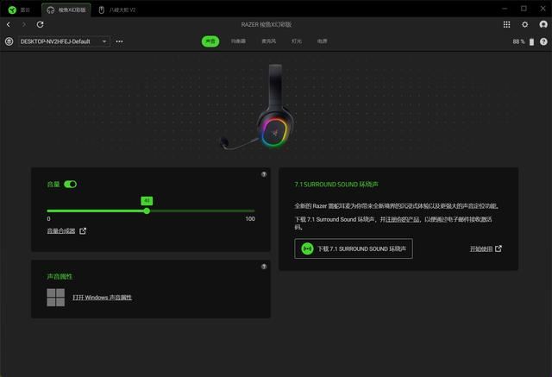The width and height of the screenshot is (552, 377).
Task: Switch to the mouse device tab ending V2
Action: tap(117, 9)
